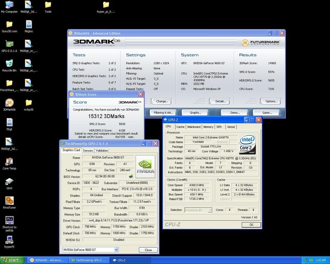Viewport: 330px width, 264px height.
Task: Click the Options button in 3DMark06
Action: (270, 101)
